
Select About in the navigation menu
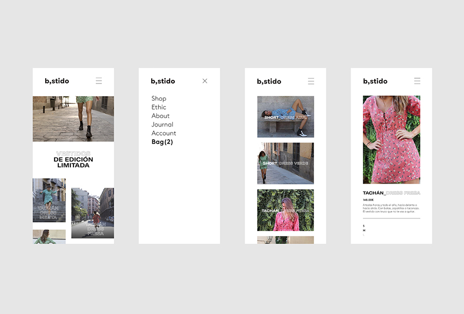[x=160, y=116]
